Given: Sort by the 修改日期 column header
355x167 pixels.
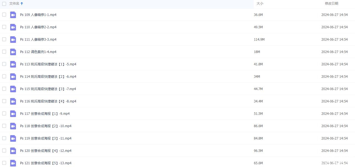Looking at the screenshot, I should (x=332, y=4).
